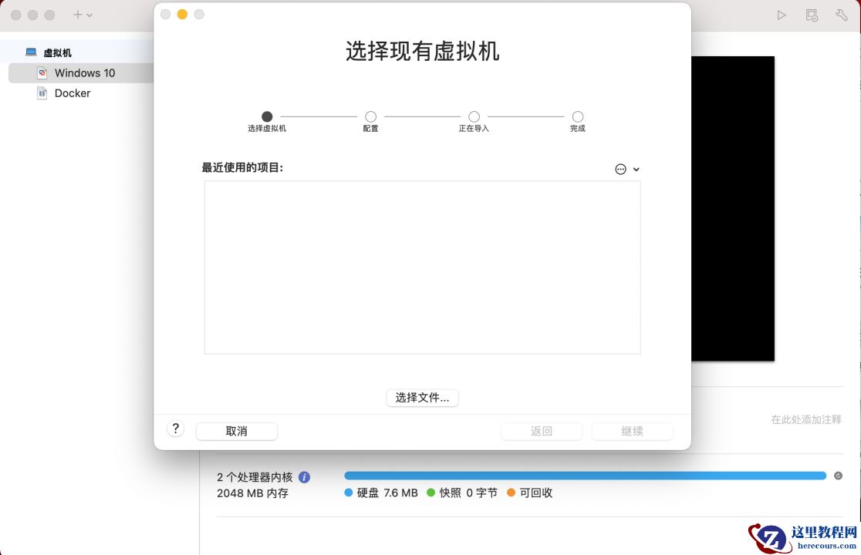Select Windows 10 in the sidebar
Image resolution: width=861 pixels, height=555 pixels.
pos(81,73)
